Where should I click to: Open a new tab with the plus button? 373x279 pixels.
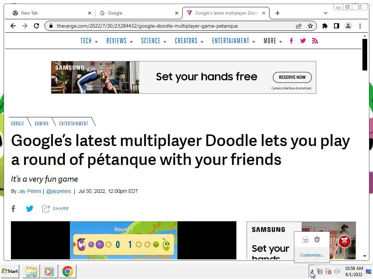click(277, 13)
